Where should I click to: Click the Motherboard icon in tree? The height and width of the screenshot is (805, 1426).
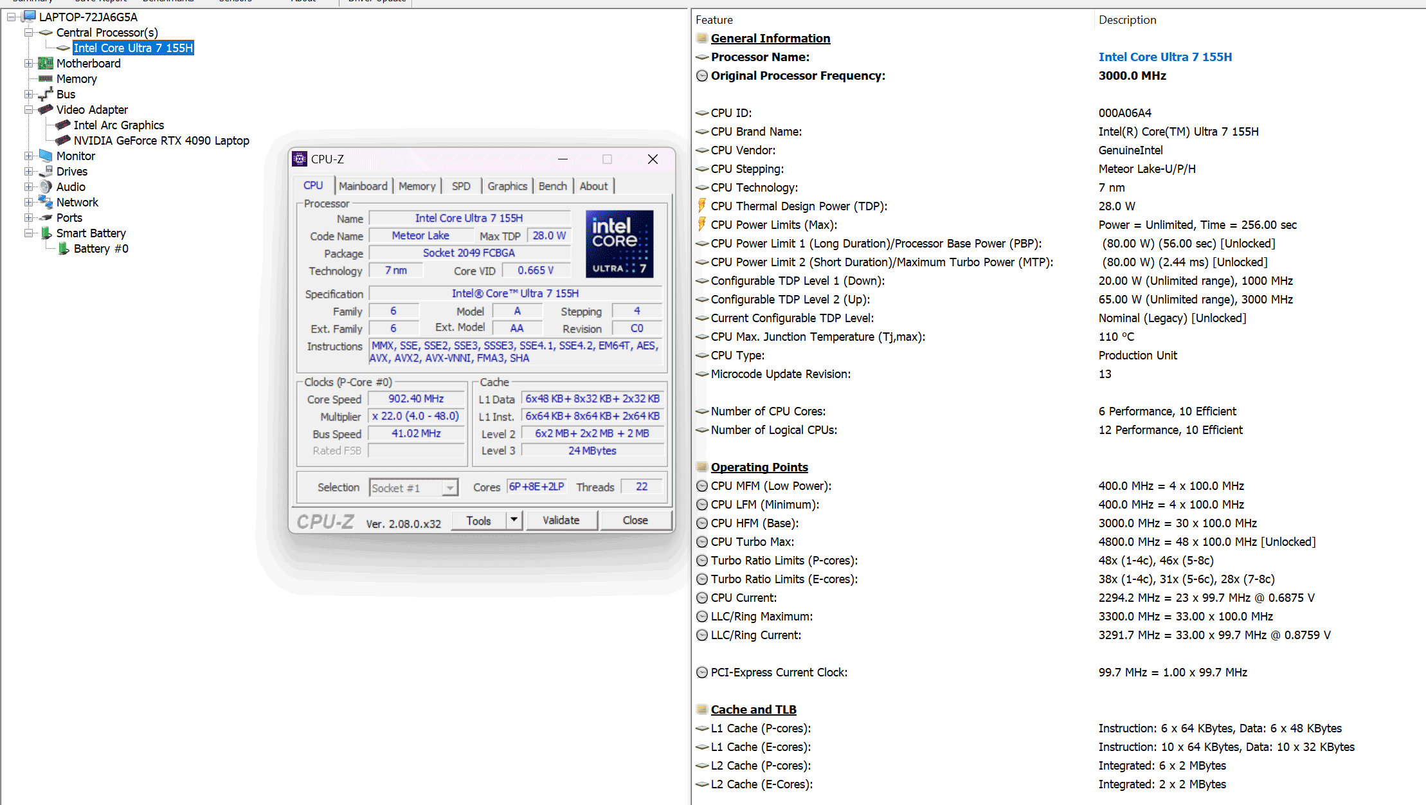pyautogui.click(x=46, y=63)
